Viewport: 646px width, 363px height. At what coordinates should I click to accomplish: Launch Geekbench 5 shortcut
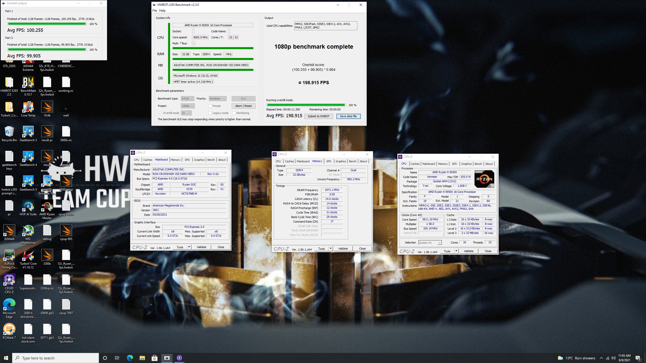click(28, 183)
